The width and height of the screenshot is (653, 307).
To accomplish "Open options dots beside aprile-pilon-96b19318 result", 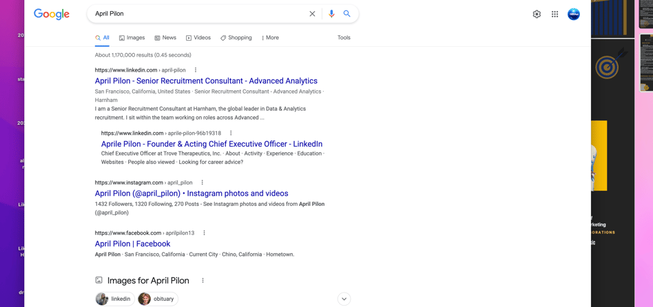I will tap(231, 133).
